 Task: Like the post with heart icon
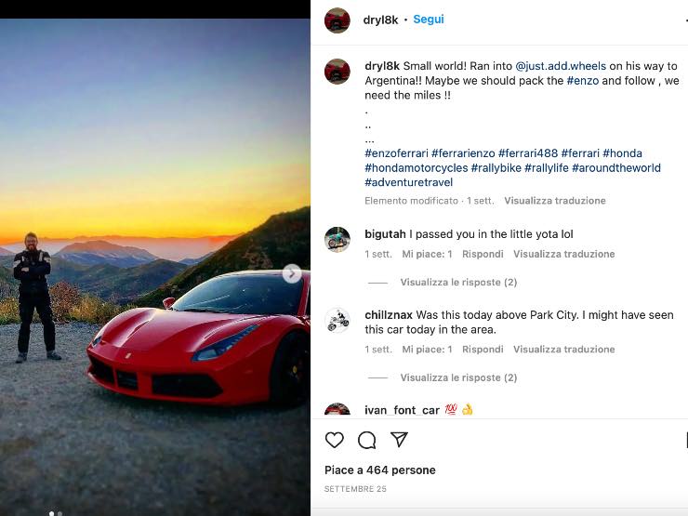pyautogui.click(x=335, y=440)
